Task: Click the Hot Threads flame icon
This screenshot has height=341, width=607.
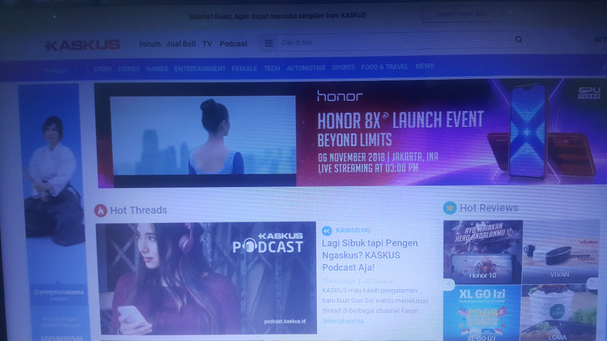Action: tap(101, 210)
